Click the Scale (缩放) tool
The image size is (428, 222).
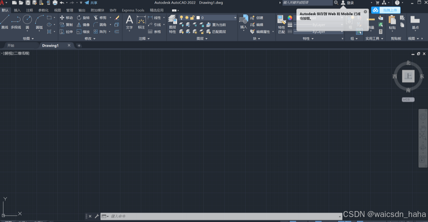tap(83, 32)
